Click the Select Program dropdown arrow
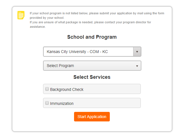Screen dimensions: 183x136 [x=137, y=66]
